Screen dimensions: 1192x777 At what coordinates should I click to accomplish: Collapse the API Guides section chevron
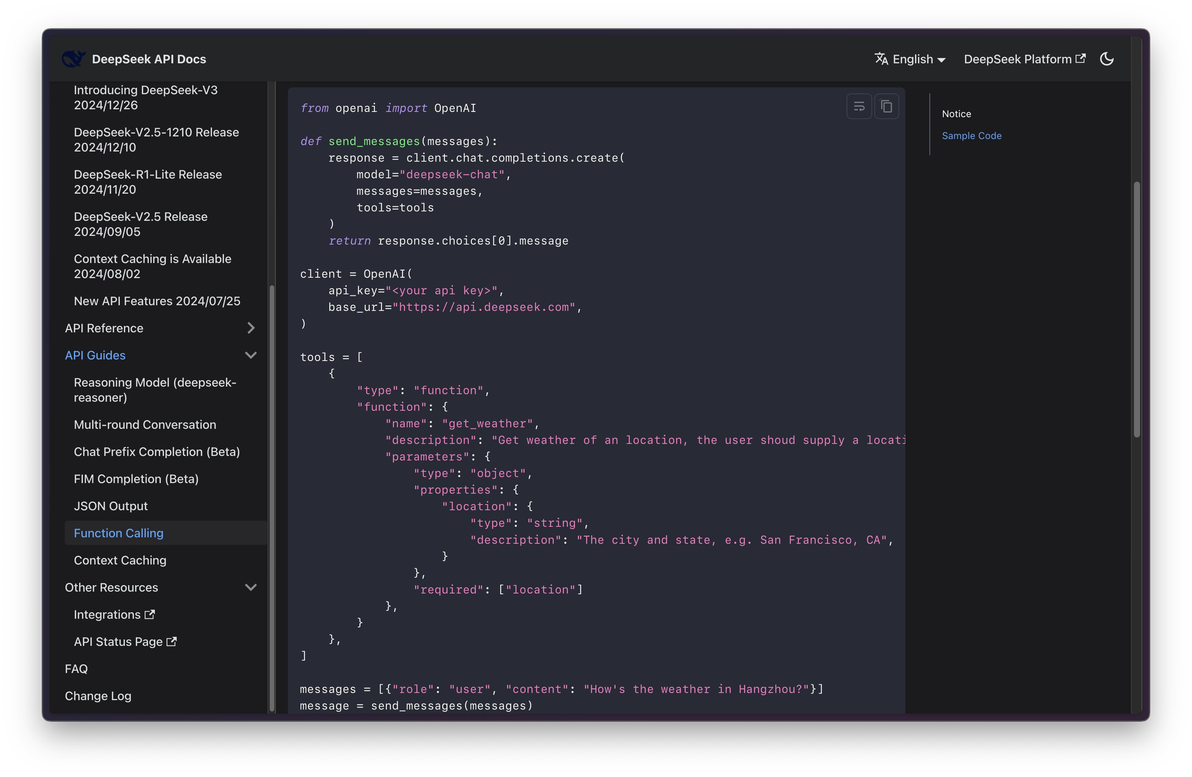click(251, 355)
